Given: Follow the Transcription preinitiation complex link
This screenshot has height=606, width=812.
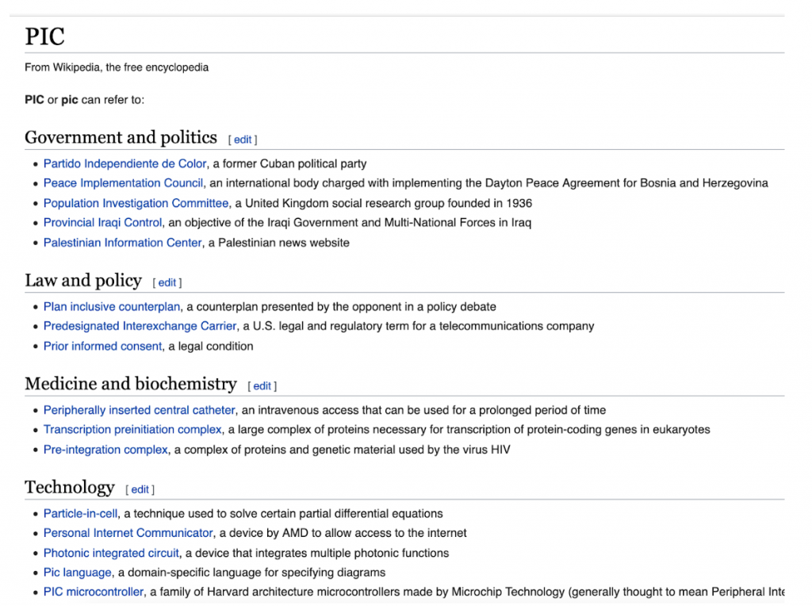Looking at the screenshot, I should pyautogui.click(x=132, y=430).
